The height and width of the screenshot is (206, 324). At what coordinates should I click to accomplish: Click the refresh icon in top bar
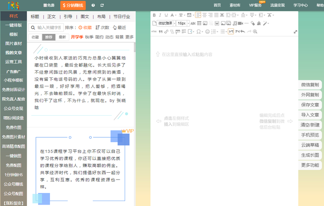point(102,5)
